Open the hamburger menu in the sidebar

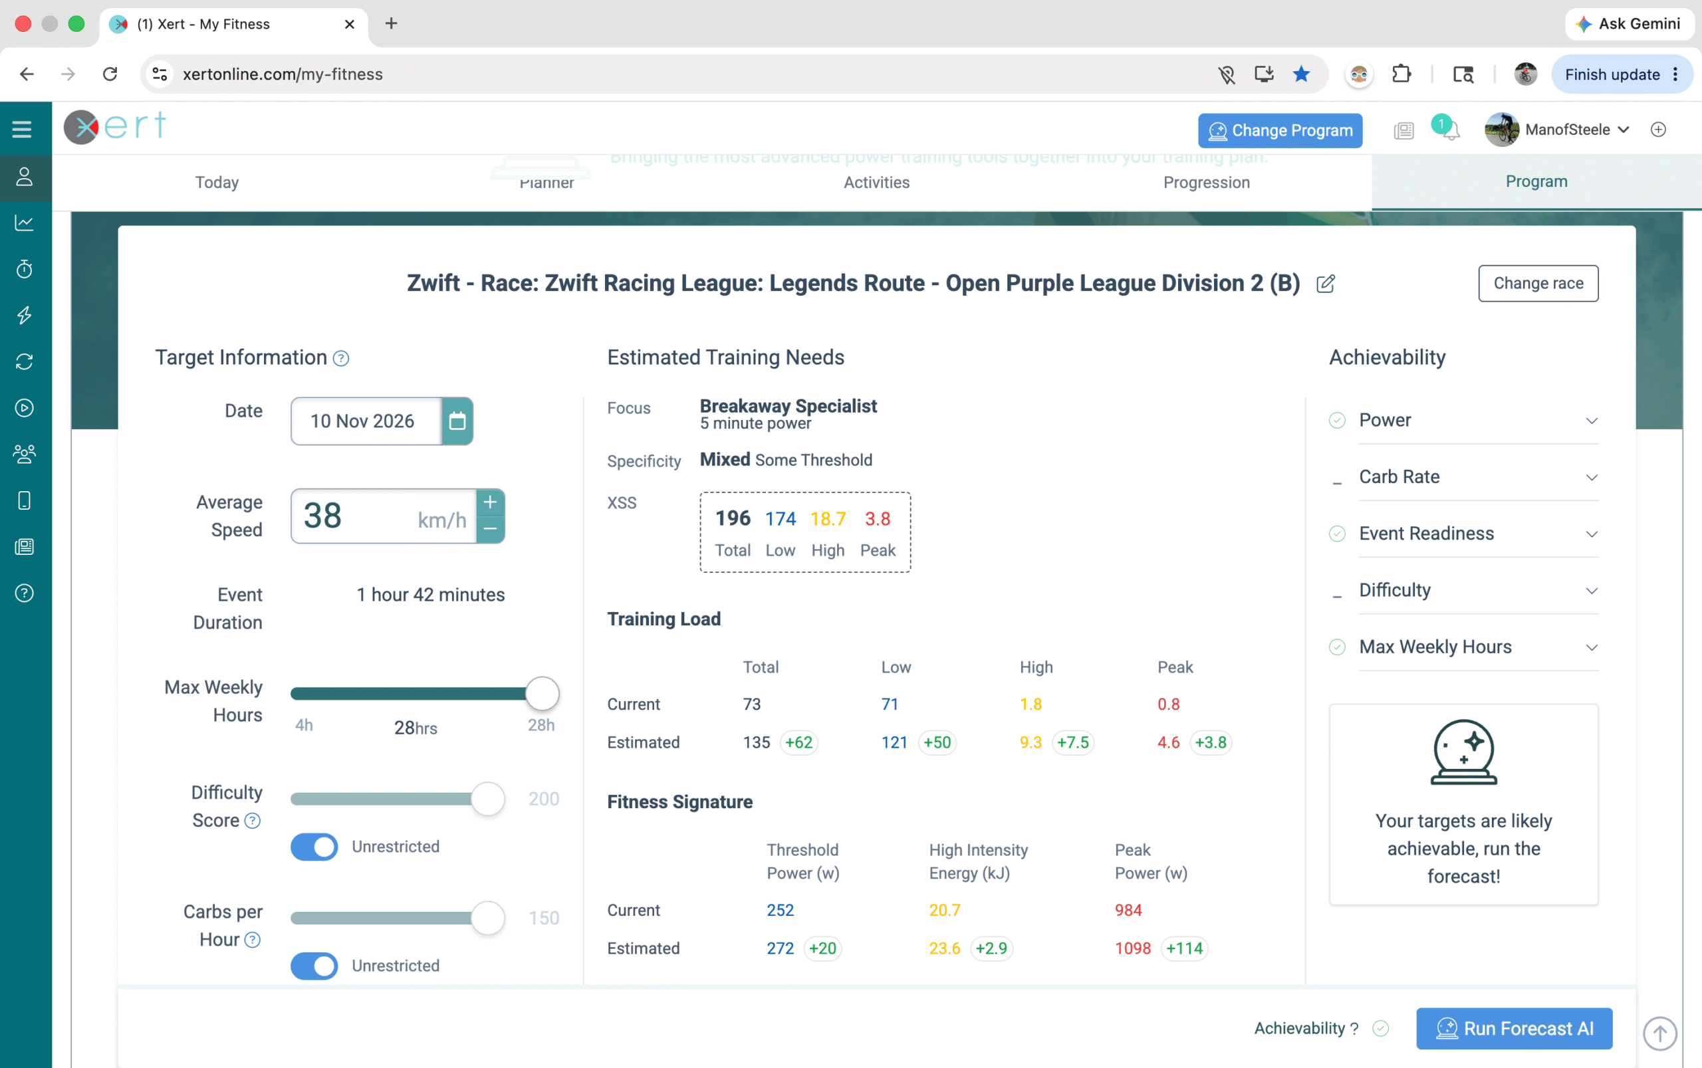[22, 128]
